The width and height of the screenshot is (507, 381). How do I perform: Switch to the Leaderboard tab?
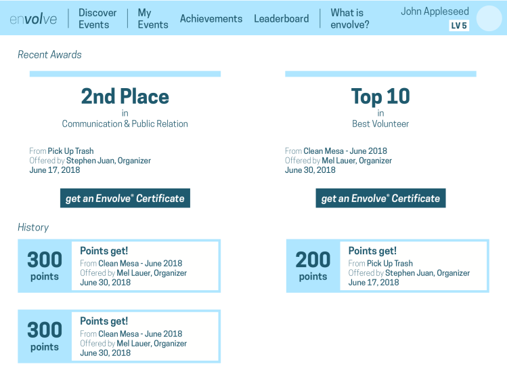click(x=281, y=19)
